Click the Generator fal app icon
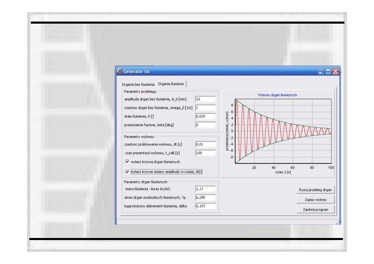 pos(120,72)
